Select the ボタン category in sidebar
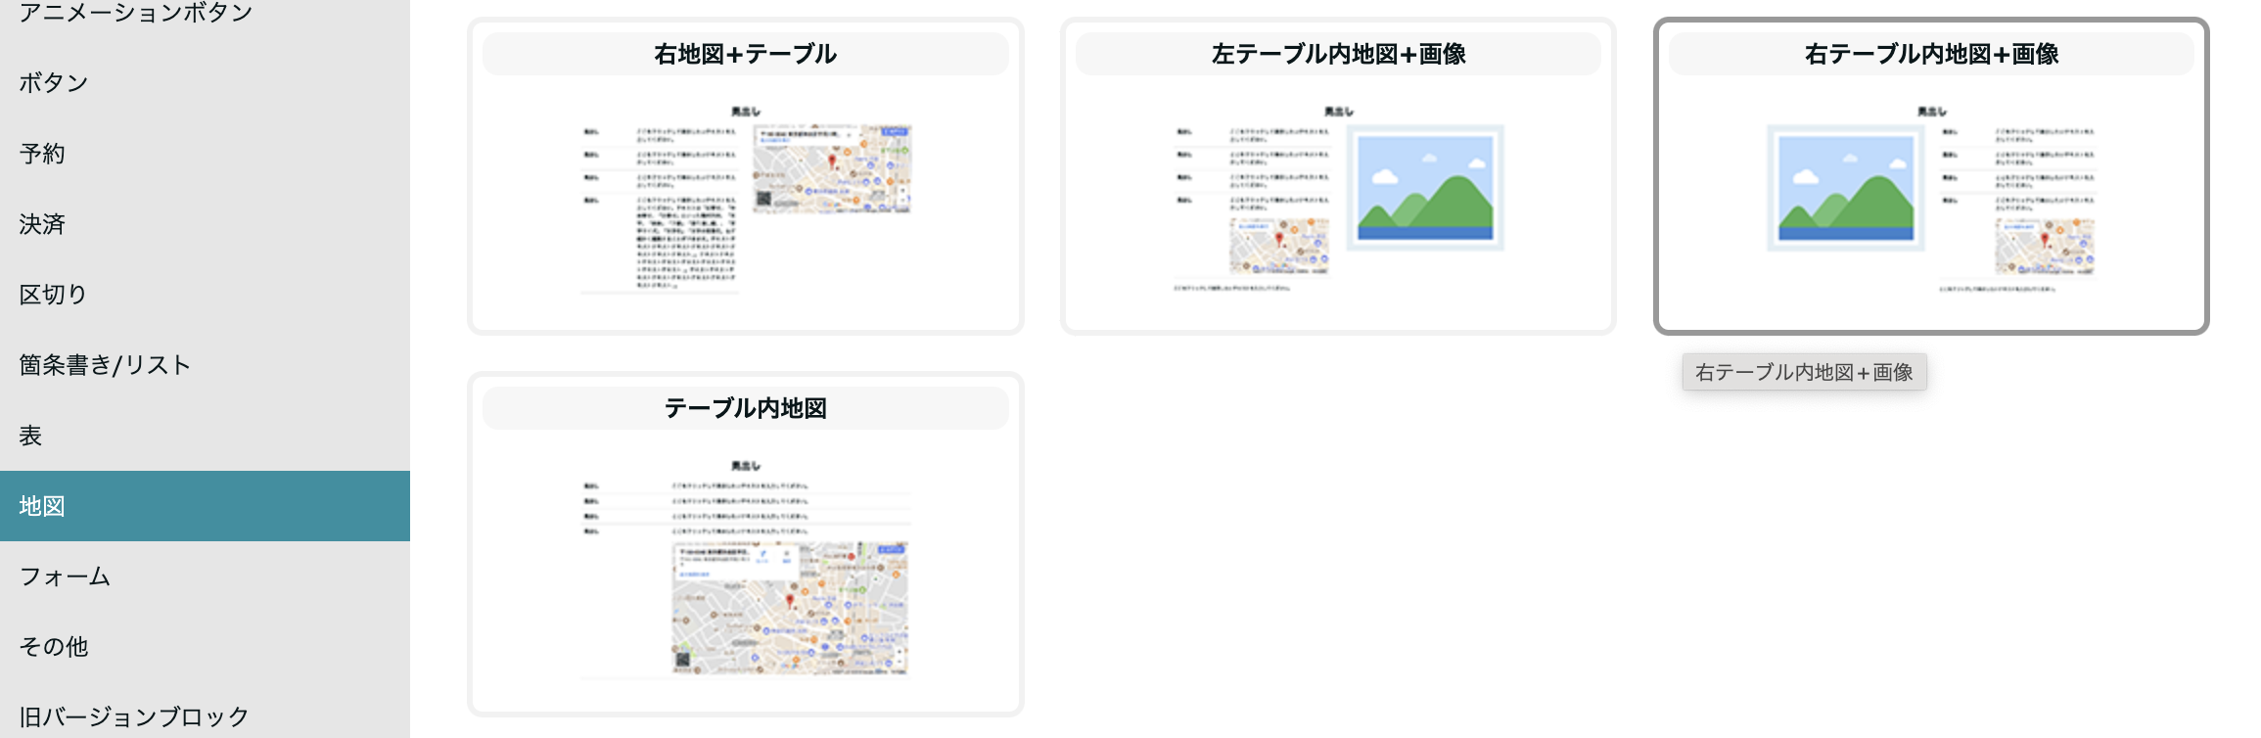Image resolution: width=2261 pixels, height=738 pixels. [54, 83]
